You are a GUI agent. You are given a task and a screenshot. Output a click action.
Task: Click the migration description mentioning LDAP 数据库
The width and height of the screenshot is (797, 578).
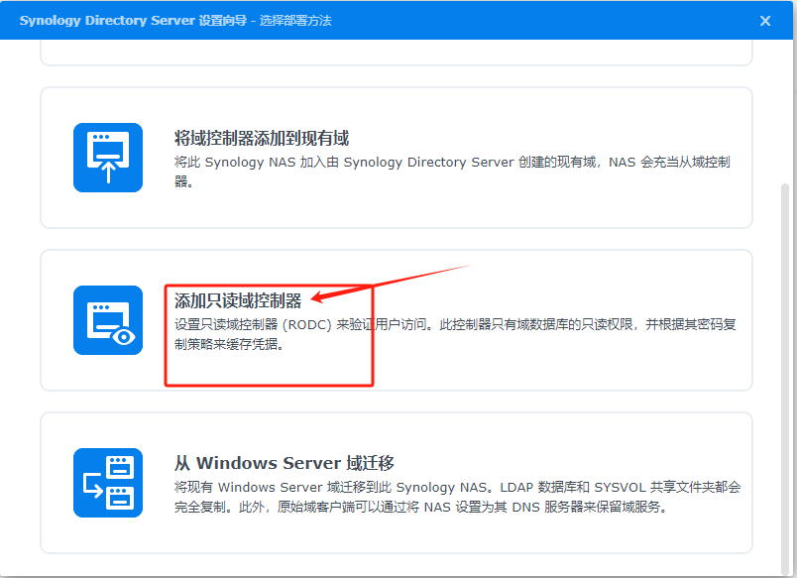[x=456, y=497]
